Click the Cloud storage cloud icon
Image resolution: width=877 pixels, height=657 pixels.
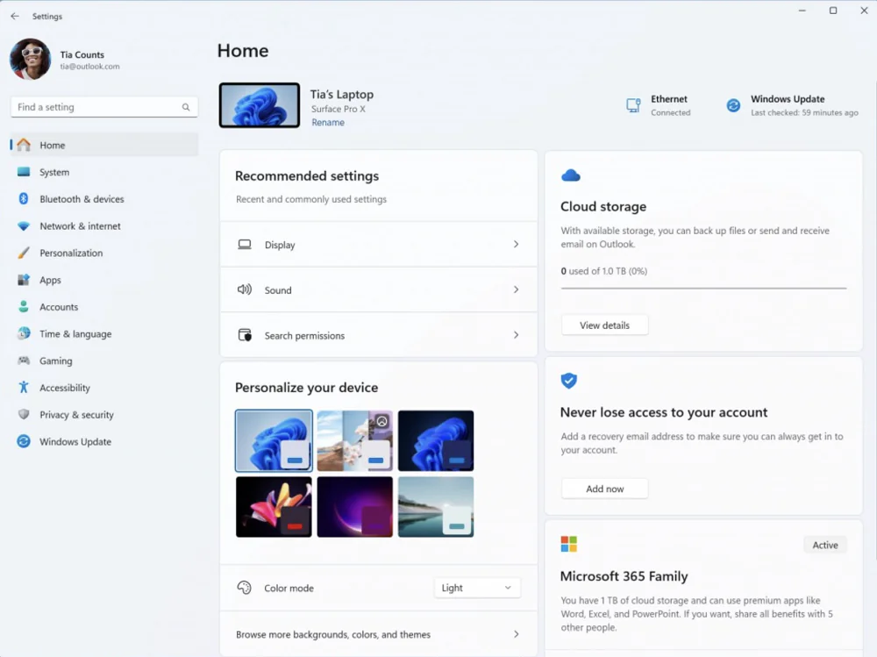click(x=571, y=175)
